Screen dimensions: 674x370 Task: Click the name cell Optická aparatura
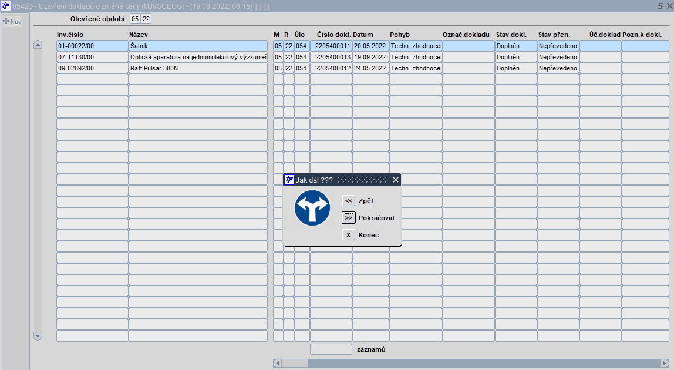(x=198, y=57)
